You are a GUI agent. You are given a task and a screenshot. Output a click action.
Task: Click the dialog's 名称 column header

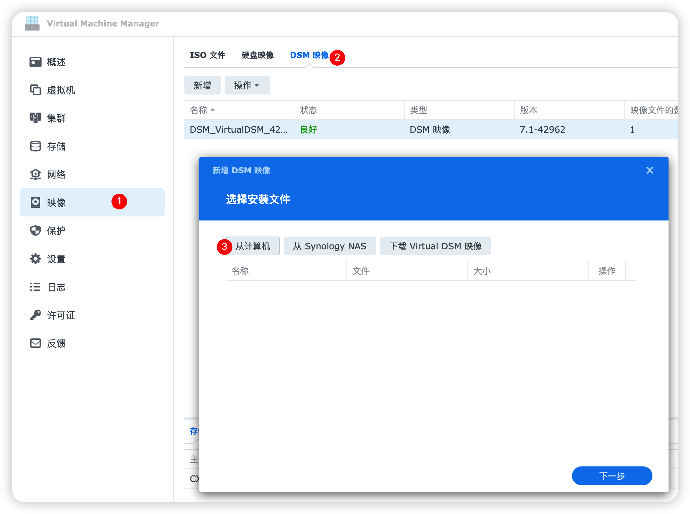(286, 271)
